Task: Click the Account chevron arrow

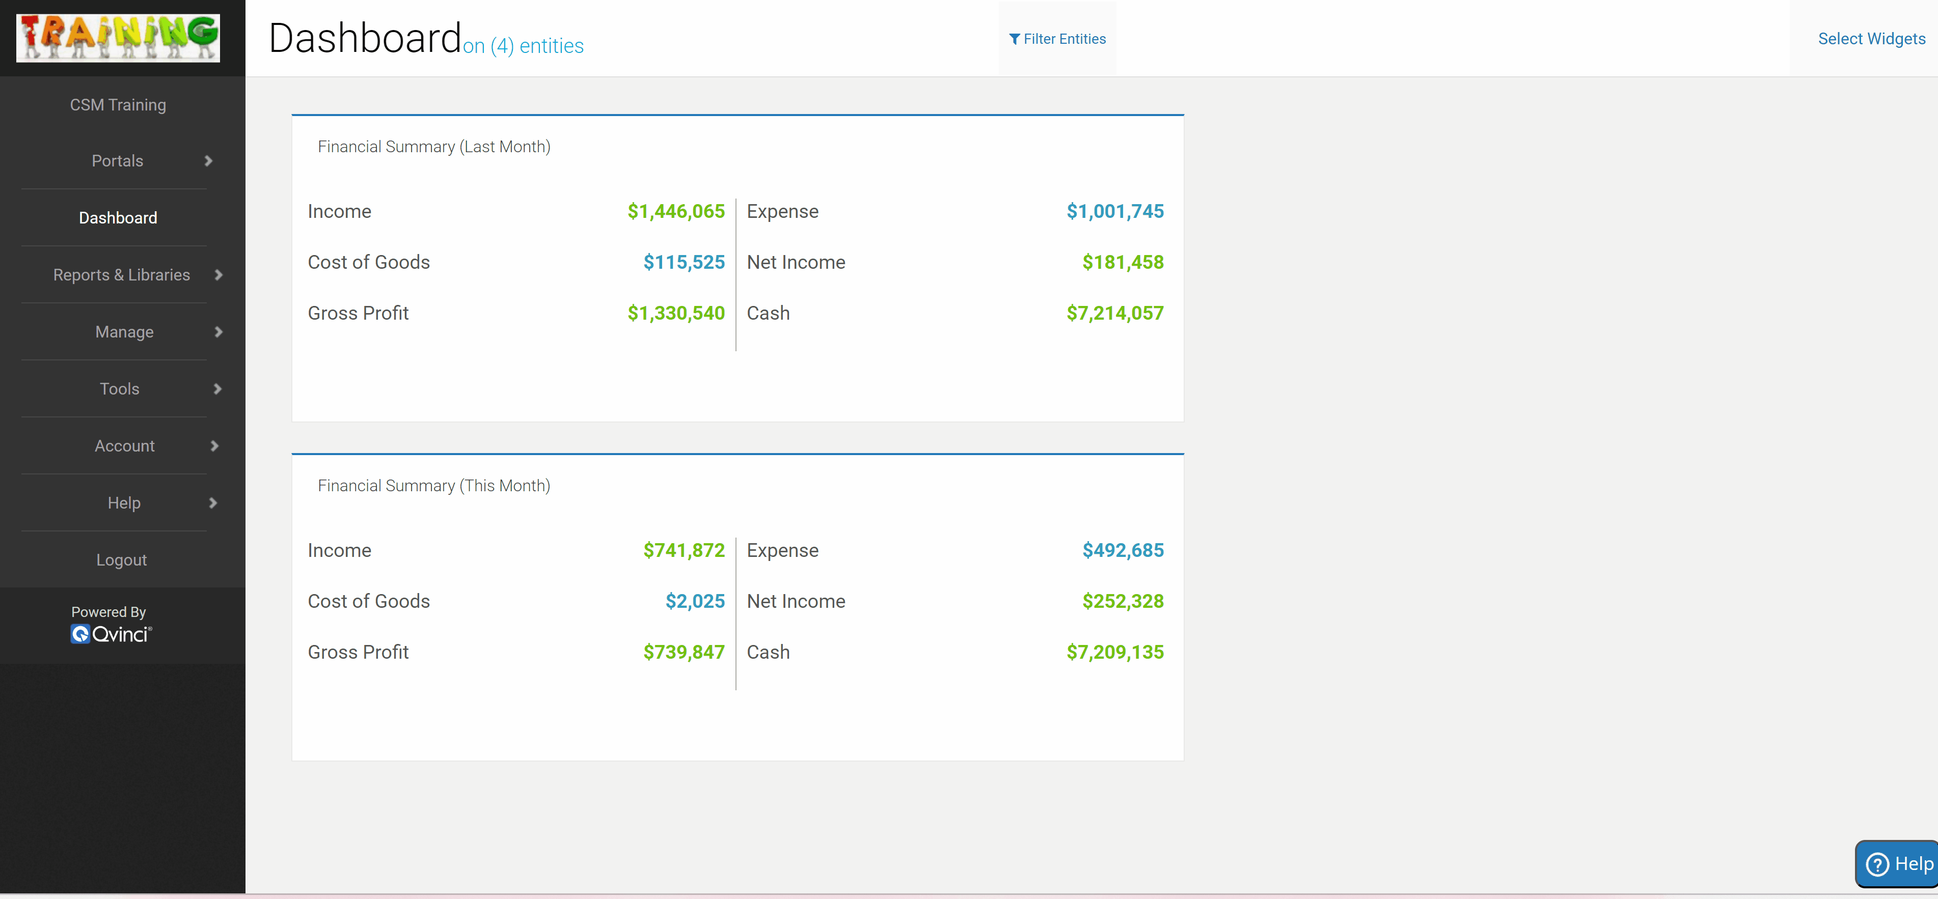Action: 214,446
